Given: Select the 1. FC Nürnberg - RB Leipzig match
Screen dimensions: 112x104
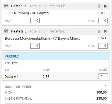Looking at the screenshot, I should [27, 13].
